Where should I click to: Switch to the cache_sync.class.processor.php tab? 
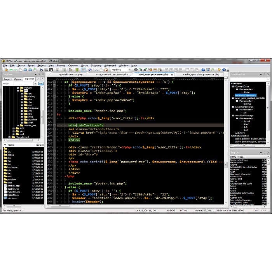[201, 74]
